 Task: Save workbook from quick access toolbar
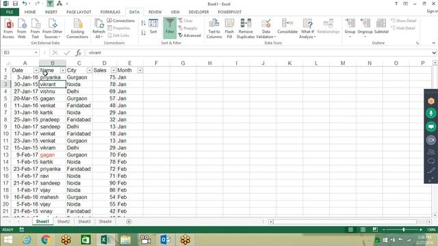[x=15, y=3]
